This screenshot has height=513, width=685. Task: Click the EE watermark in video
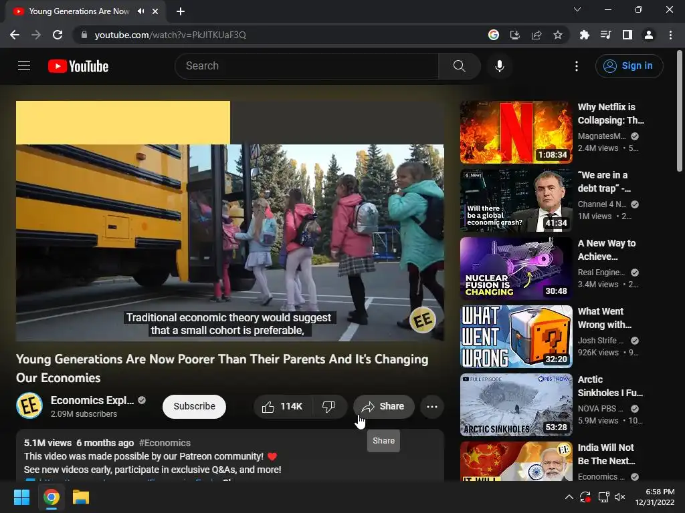(x=423, y=321)
